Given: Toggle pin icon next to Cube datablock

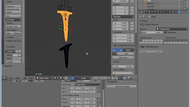Looking at the screenshot, I should (141, 17).
